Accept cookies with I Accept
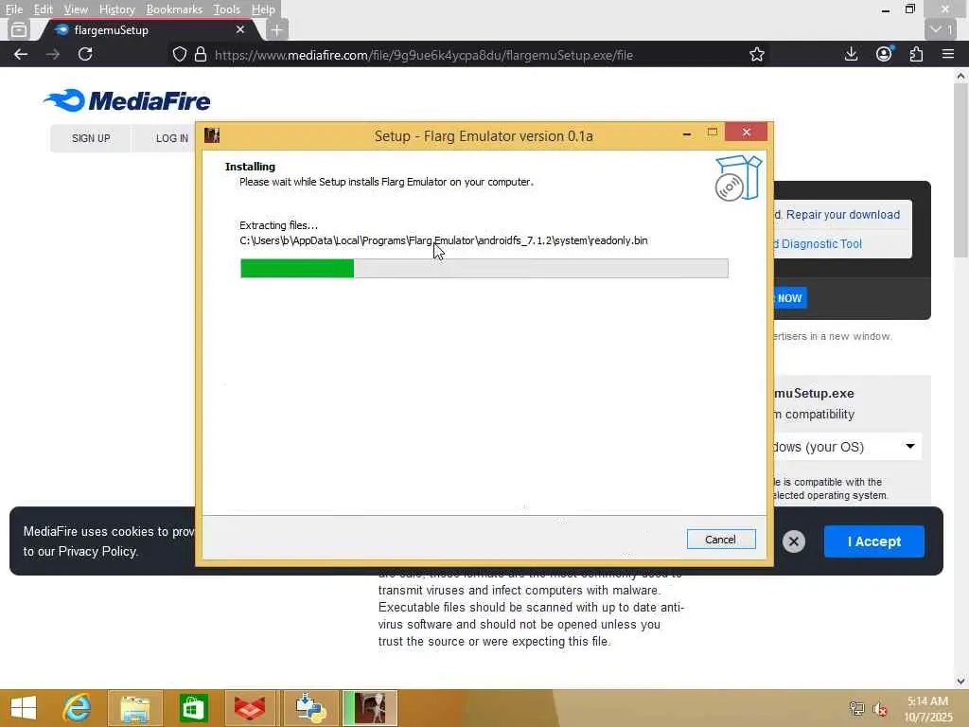The width and height of the screenshot is (969, 727). (x=873, y=541)
